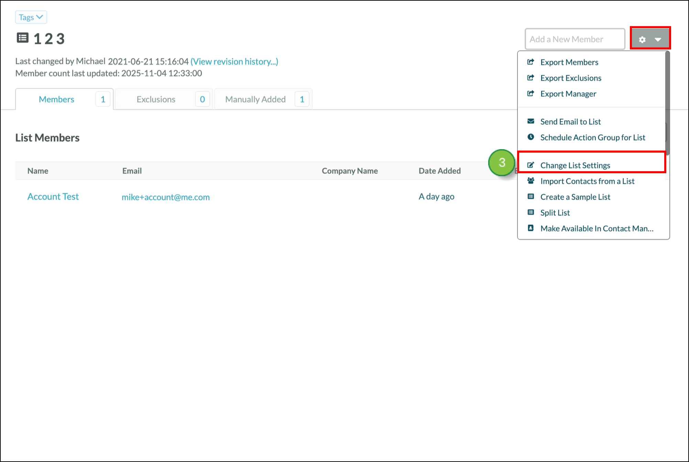Toggle the gear settings dropdown button
The height and width of the screenshot is (462, 689).
coord(650,39)
